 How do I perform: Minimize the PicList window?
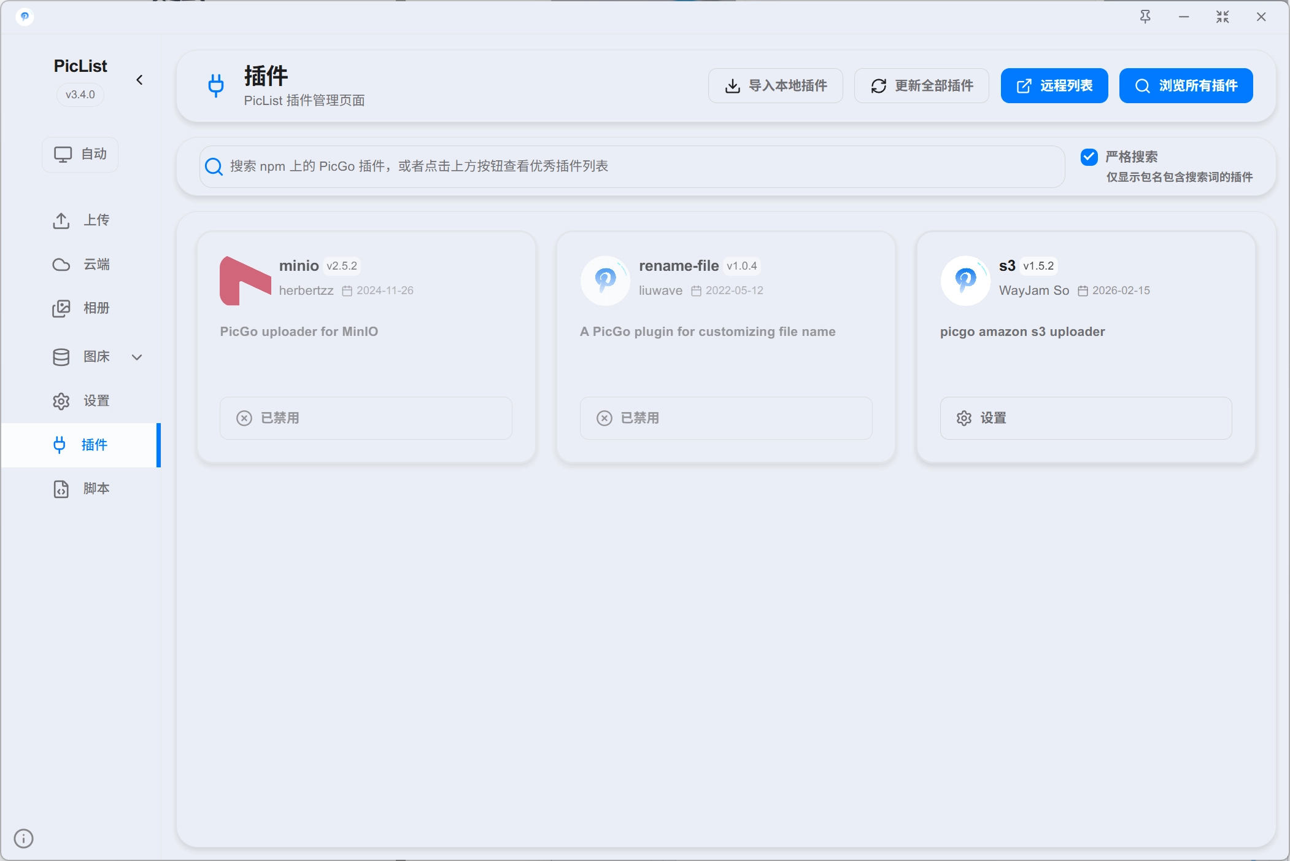tap(1184, 17)
